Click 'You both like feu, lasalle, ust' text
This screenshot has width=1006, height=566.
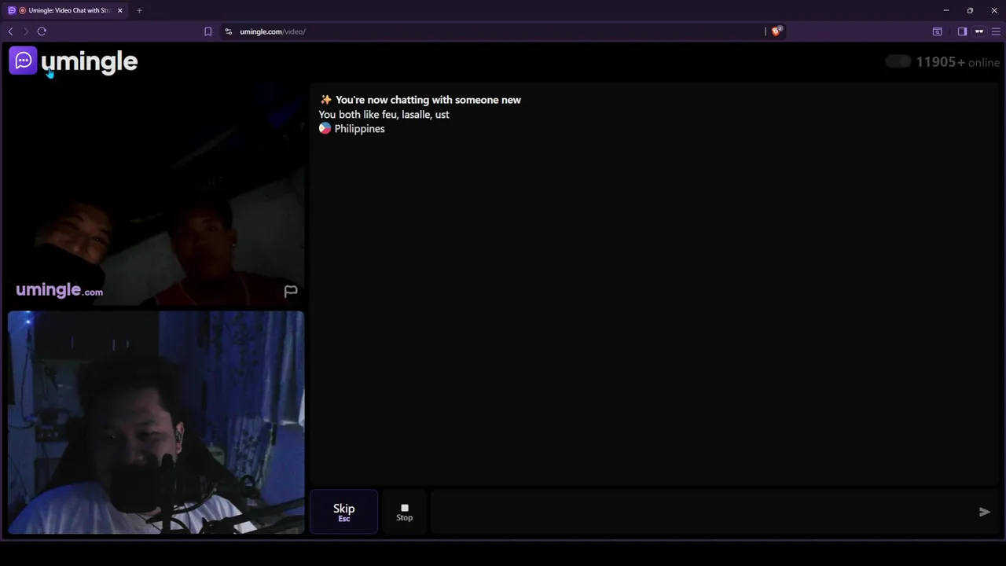click(384, 115)
